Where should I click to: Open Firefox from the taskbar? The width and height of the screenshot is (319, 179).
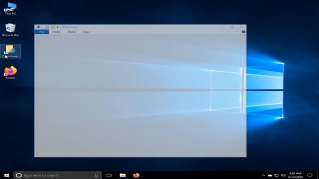136,175
